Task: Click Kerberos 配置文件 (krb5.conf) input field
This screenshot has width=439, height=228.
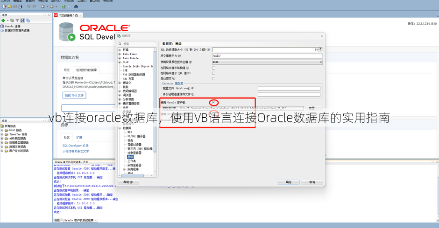Action: pyautogui.click(x=289, y=88)
